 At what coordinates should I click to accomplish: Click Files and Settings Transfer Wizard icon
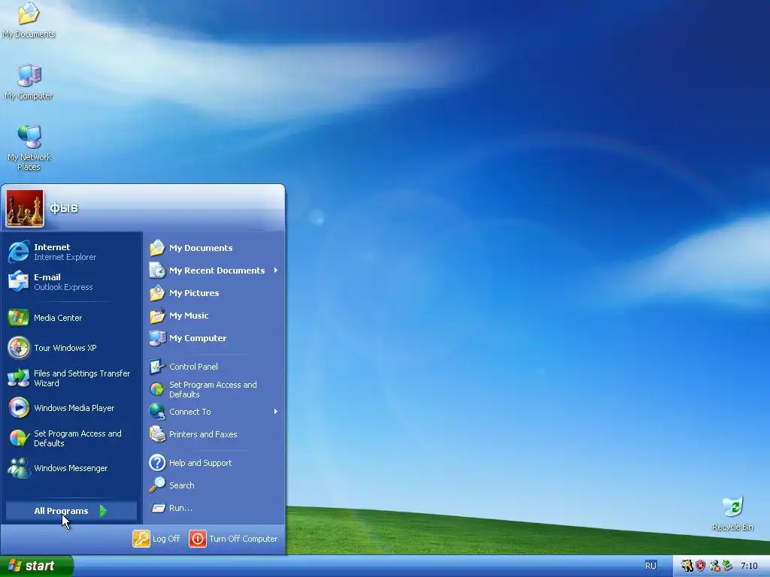(19, 378)
